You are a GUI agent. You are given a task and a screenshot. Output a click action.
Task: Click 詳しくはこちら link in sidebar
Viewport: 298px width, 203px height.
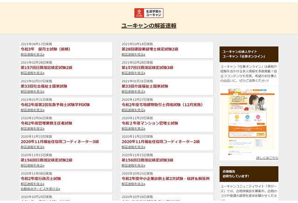pyautogui.click(x=267, y=157)
